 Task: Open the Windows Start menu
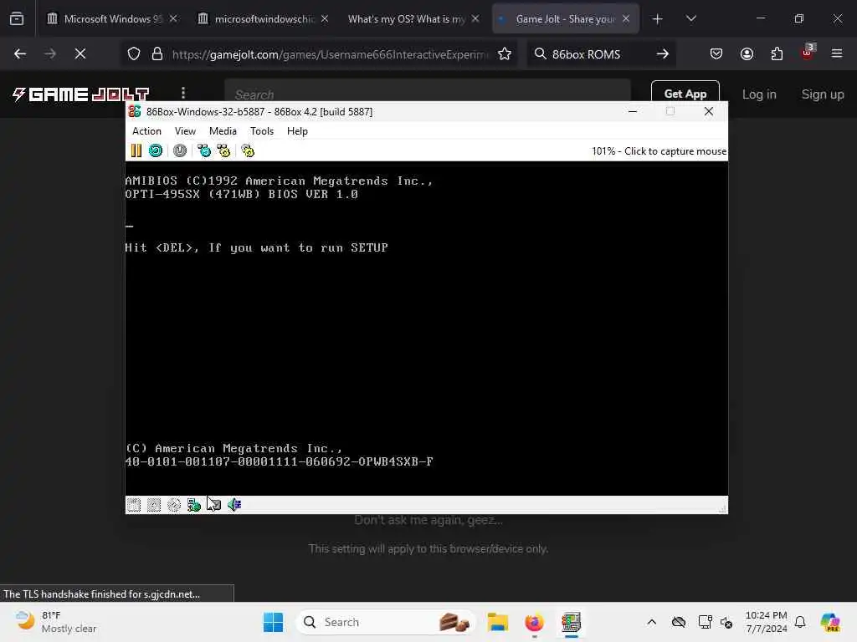click(274, 622)
